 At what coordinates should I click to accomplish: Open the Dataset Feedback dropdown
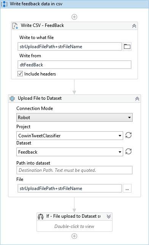point(70,152)
